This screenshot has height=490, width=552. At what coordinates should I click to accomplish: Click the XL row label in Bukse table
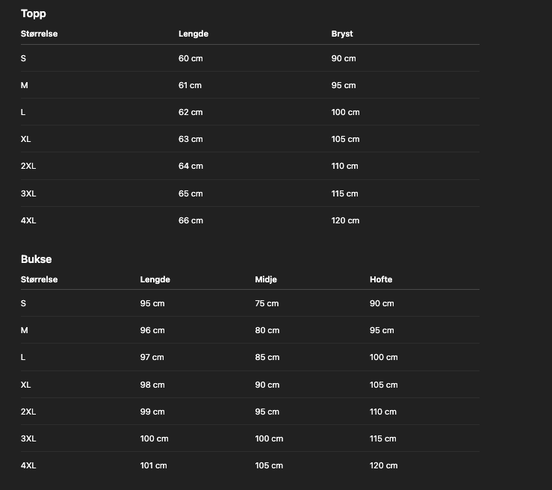pyautogui.click(x=25, y=385)
